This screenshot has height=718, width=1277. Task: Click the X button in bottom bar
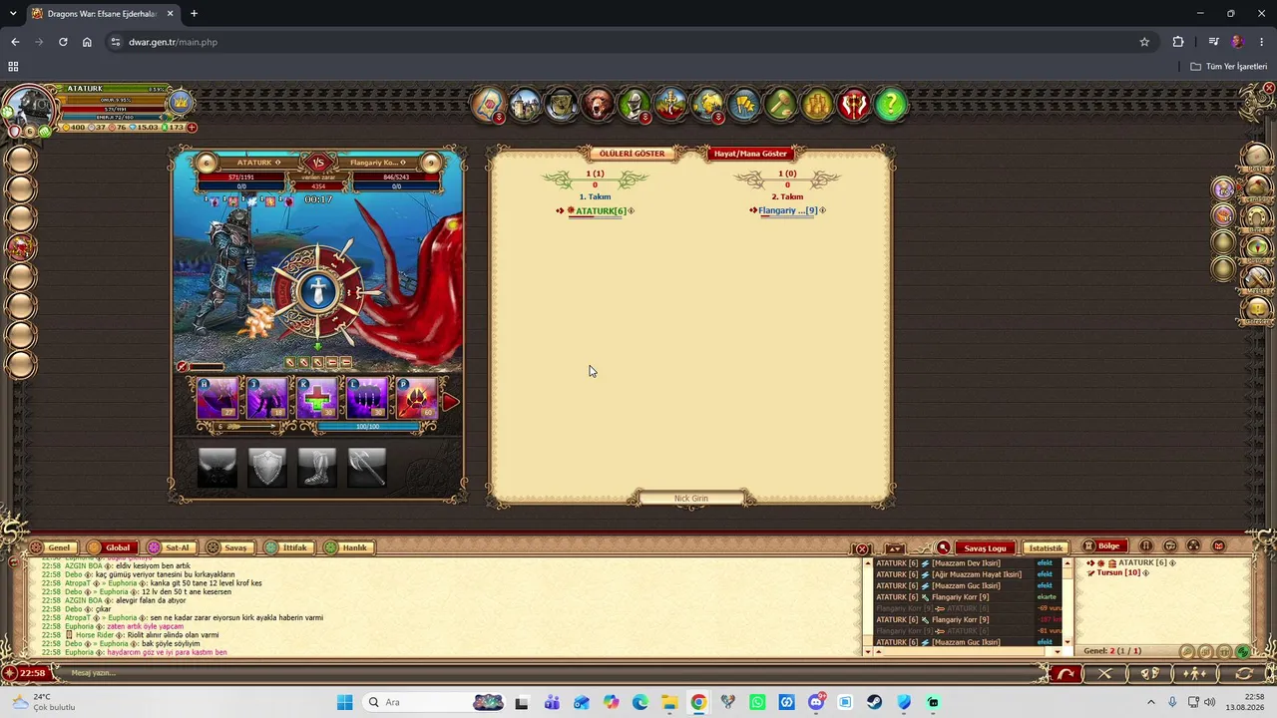1104,674
